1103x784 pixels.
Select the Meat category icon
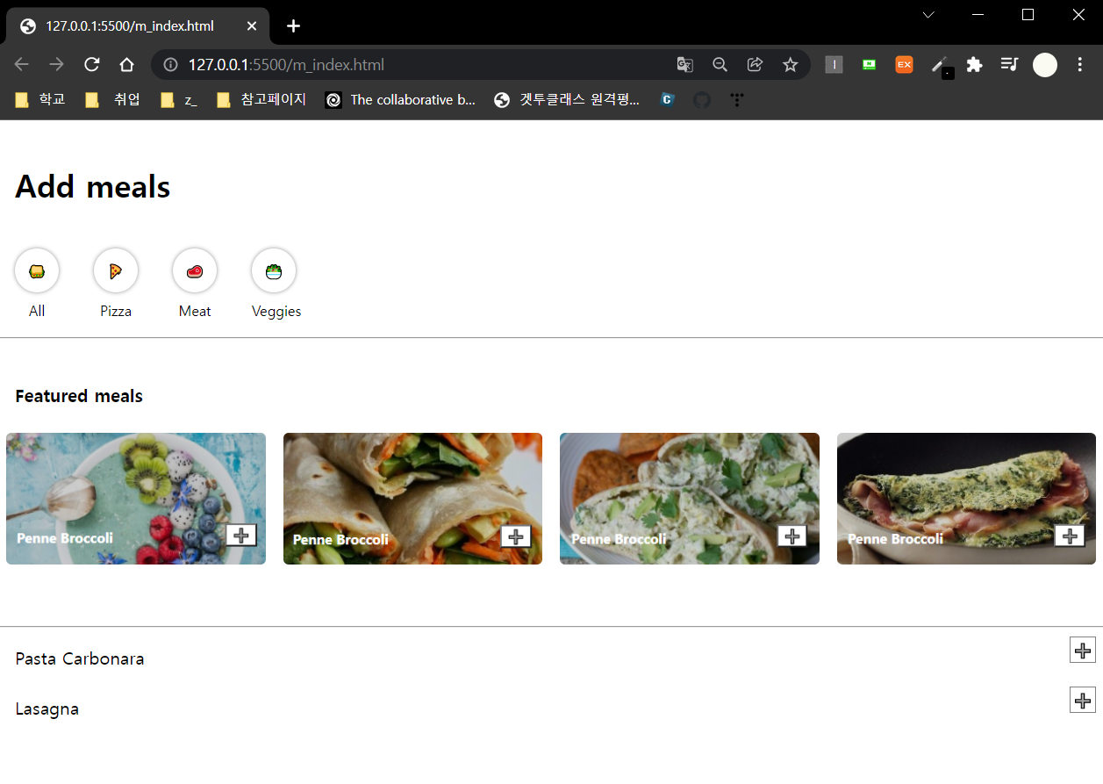tap(195, 270)
